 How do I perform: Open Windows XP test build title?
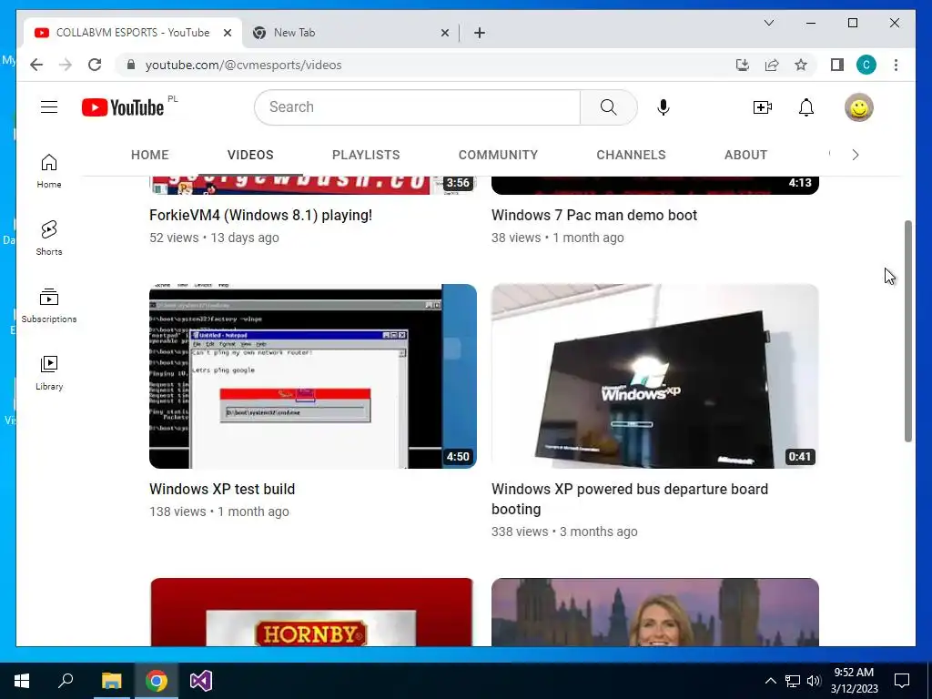(222, 489)
